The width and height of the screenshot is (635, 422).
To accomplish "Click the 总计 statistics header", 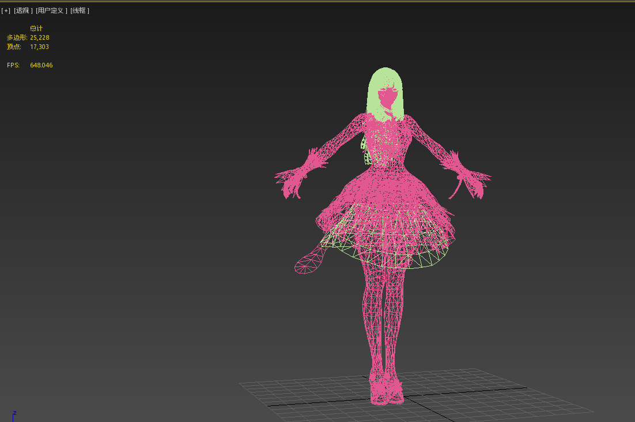I will (36, 28).
